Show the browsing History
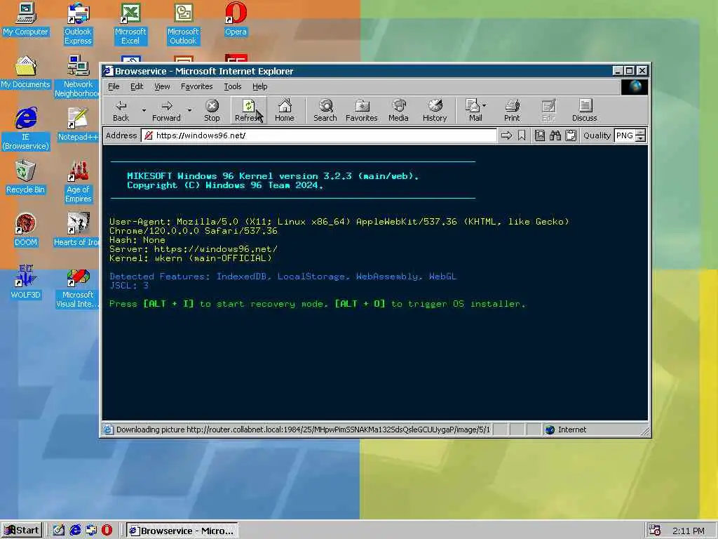This screenshot has width=718, height=539. pyautogui.click(x=435, y=110)
